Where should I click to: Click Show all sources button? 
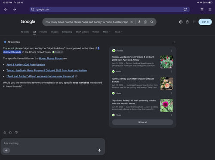(142, 122)
